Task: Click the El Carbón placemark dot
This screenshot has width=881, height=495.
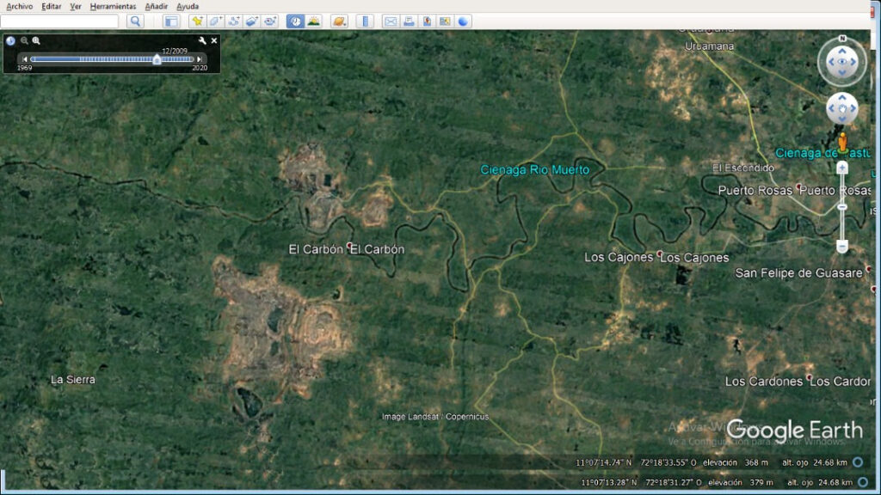Action: point(349,245)
